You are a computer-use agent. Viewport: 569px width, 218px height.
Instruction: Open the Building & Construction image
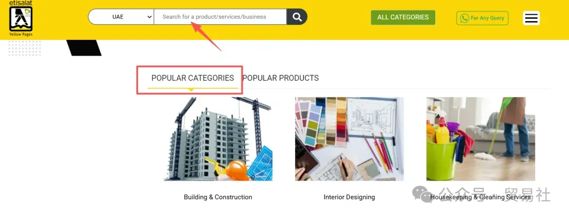pyautogui.click(x=218, y=139)
